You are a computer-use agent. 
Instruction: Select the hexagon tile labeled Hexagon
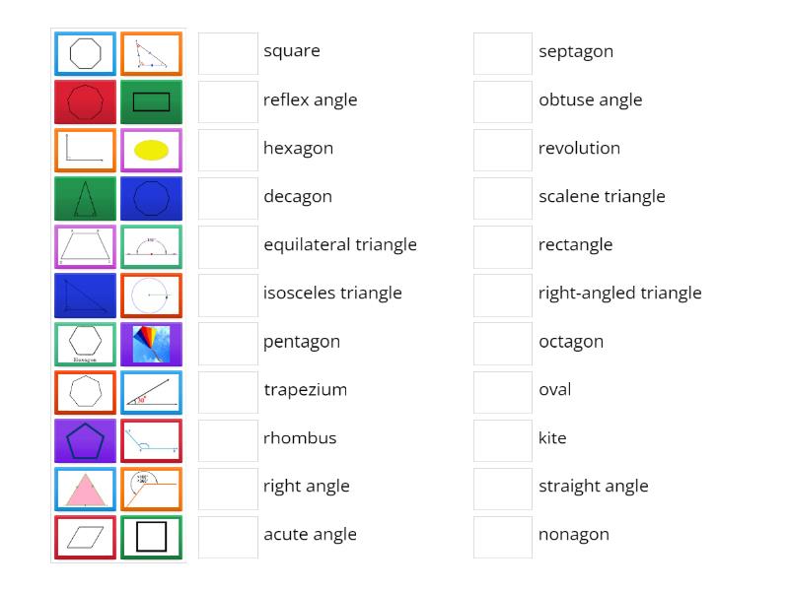pyautogui.click(x=84, y=344)
